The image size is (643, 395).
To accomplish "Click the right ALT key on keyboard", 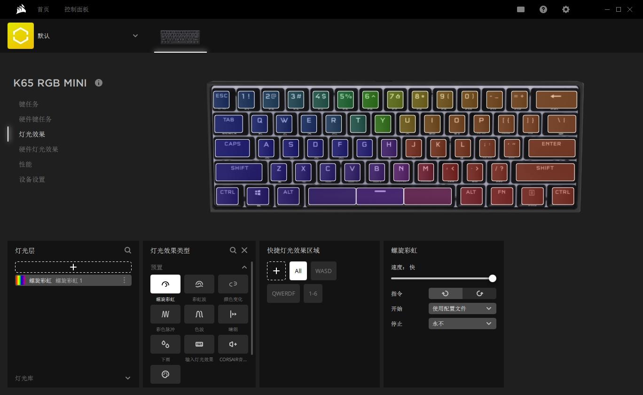I will click(471, 196).
